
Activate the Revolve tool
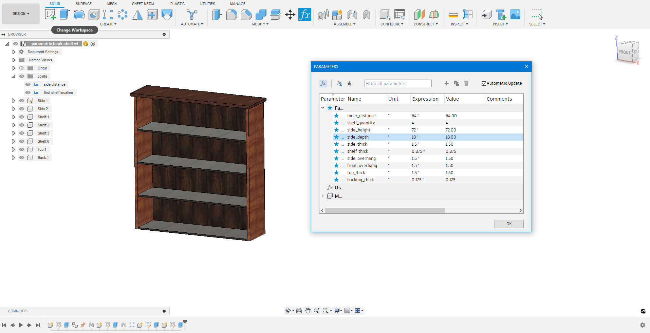[x=79, y=14]
